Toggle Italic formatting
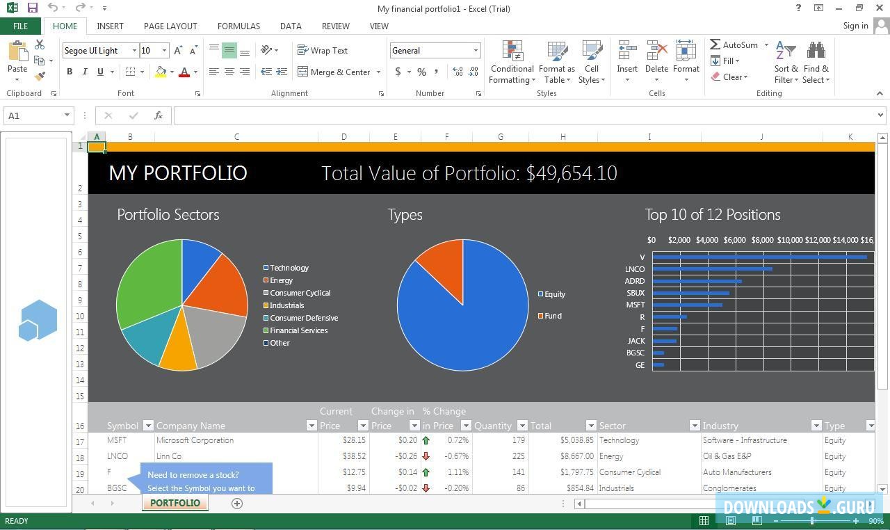The width and height of the screenshot is (890, 530). click(85, 72)
